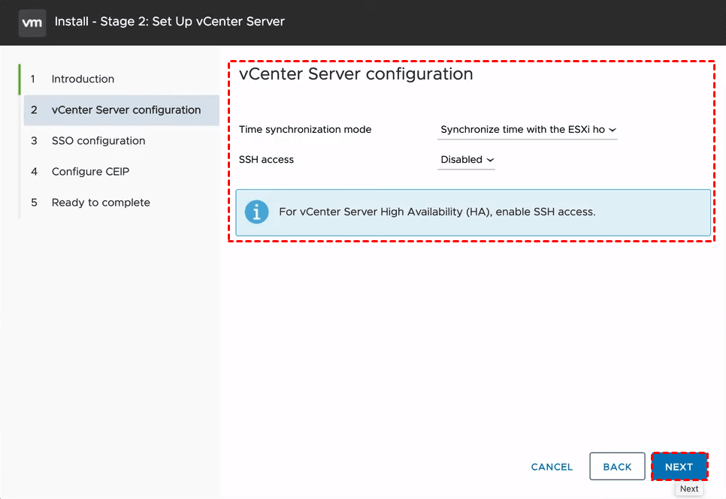Jump to the SSO configuration step
This screenshot has height=499, width=726.
(x=98, y=140)
